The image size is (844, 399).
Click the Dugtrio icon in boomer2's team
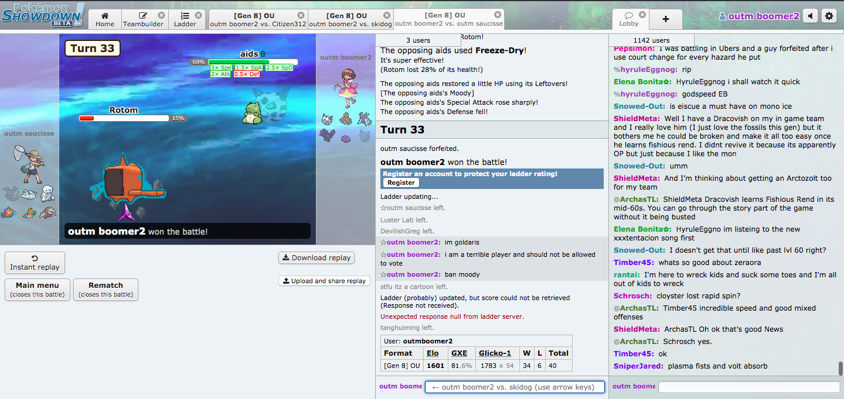pos(346,119)
